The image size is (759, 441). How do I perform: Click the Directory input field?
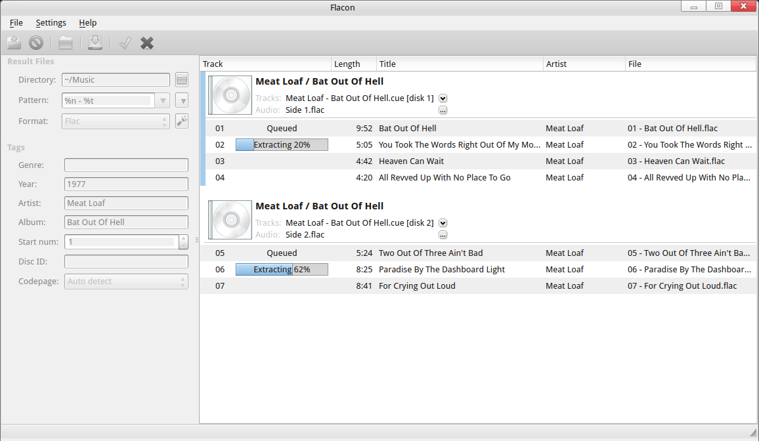116,80
